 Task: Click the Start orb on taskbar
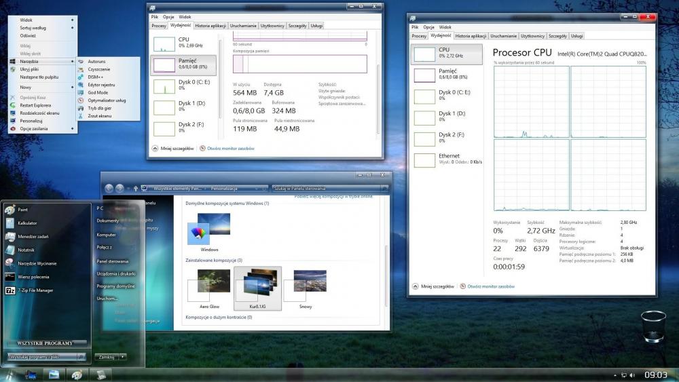point(10,375)
